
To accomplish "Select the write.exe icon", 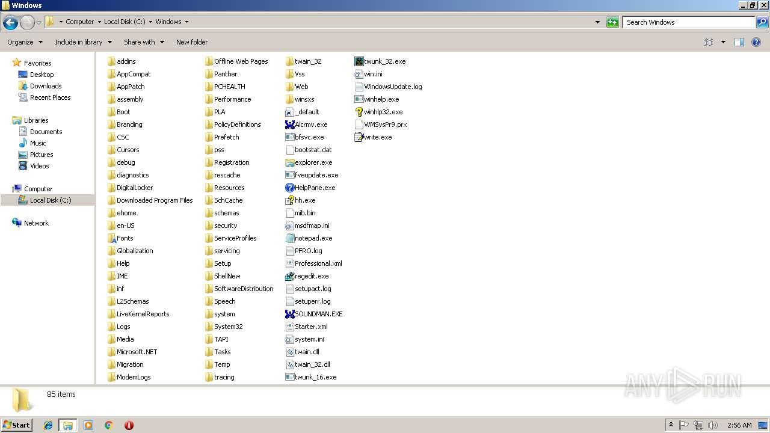I will (359, 137).
